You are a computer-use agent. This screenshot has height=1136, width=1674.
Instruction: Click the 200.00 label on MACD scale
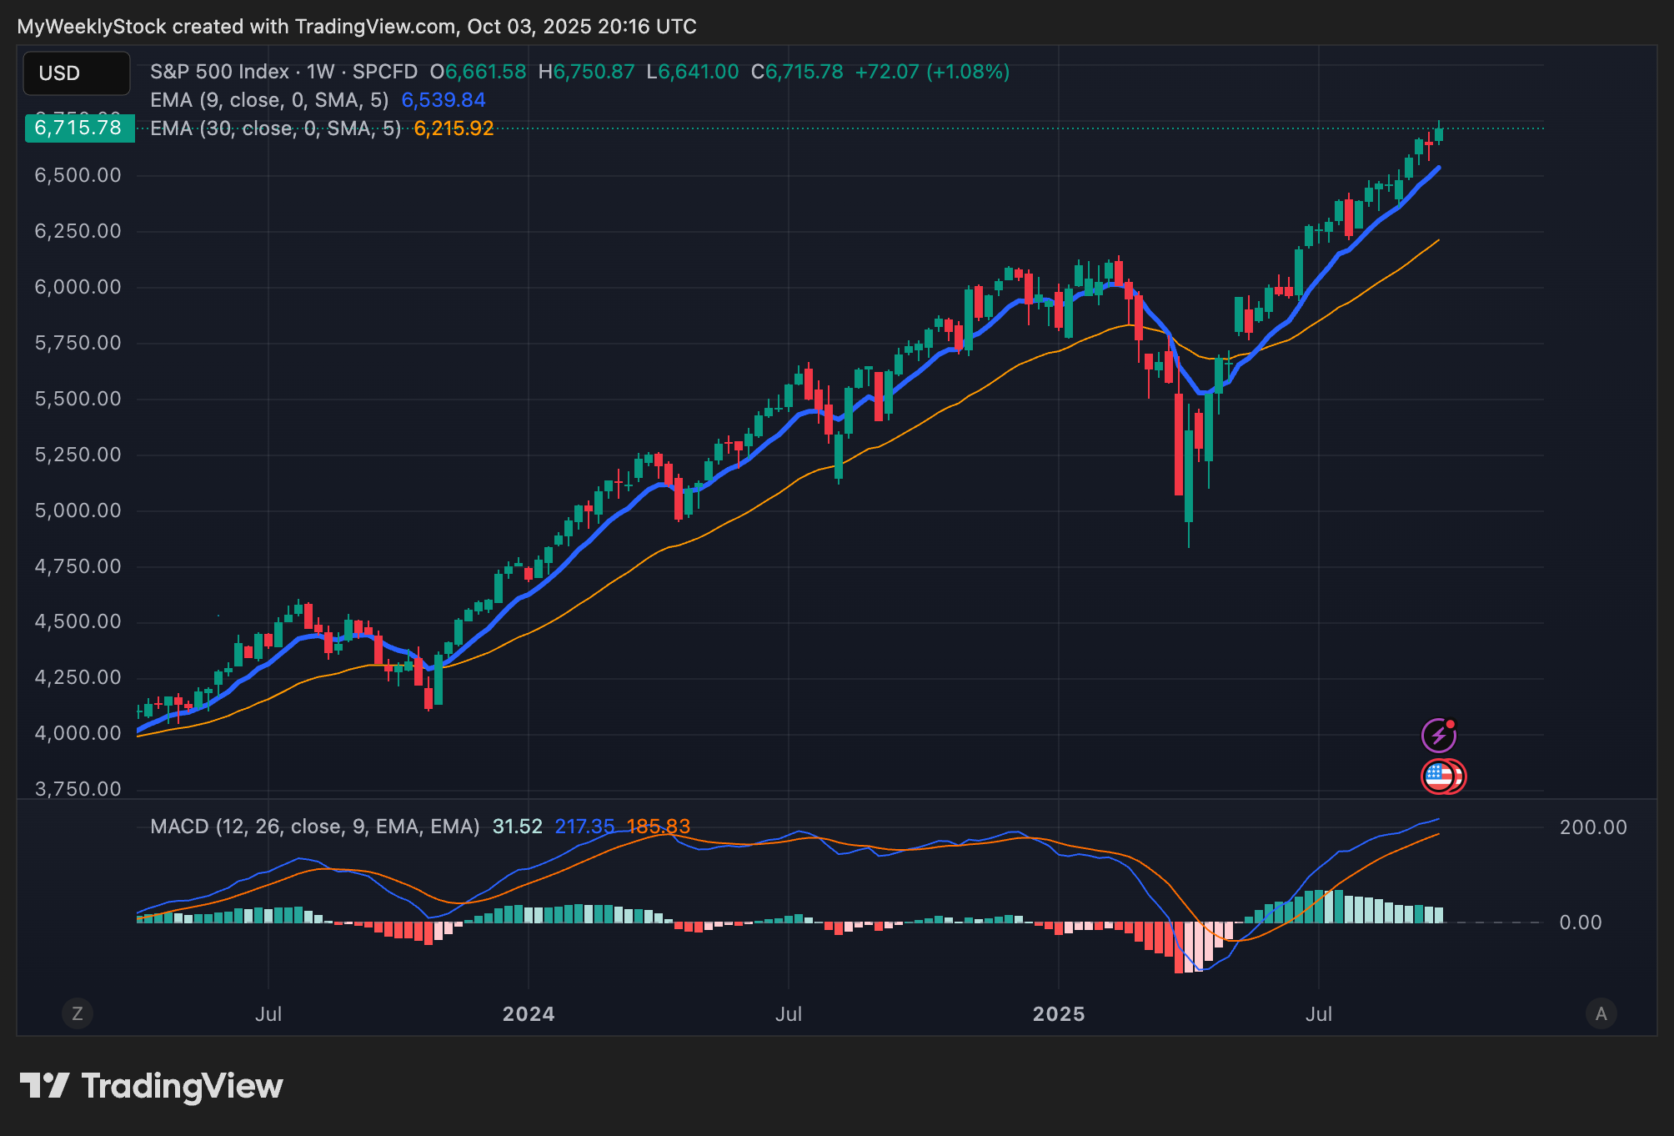(1593, 827)
